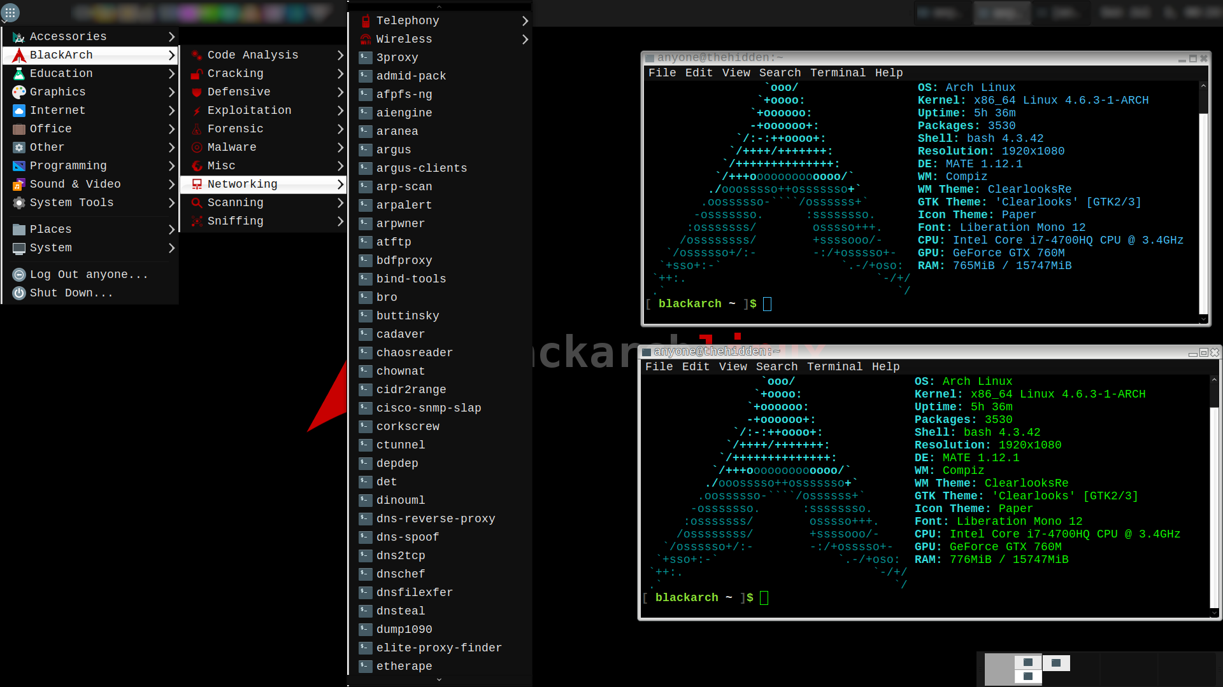Click the Education flask icon
1223x687 pixels.
(x=19, y=74)
